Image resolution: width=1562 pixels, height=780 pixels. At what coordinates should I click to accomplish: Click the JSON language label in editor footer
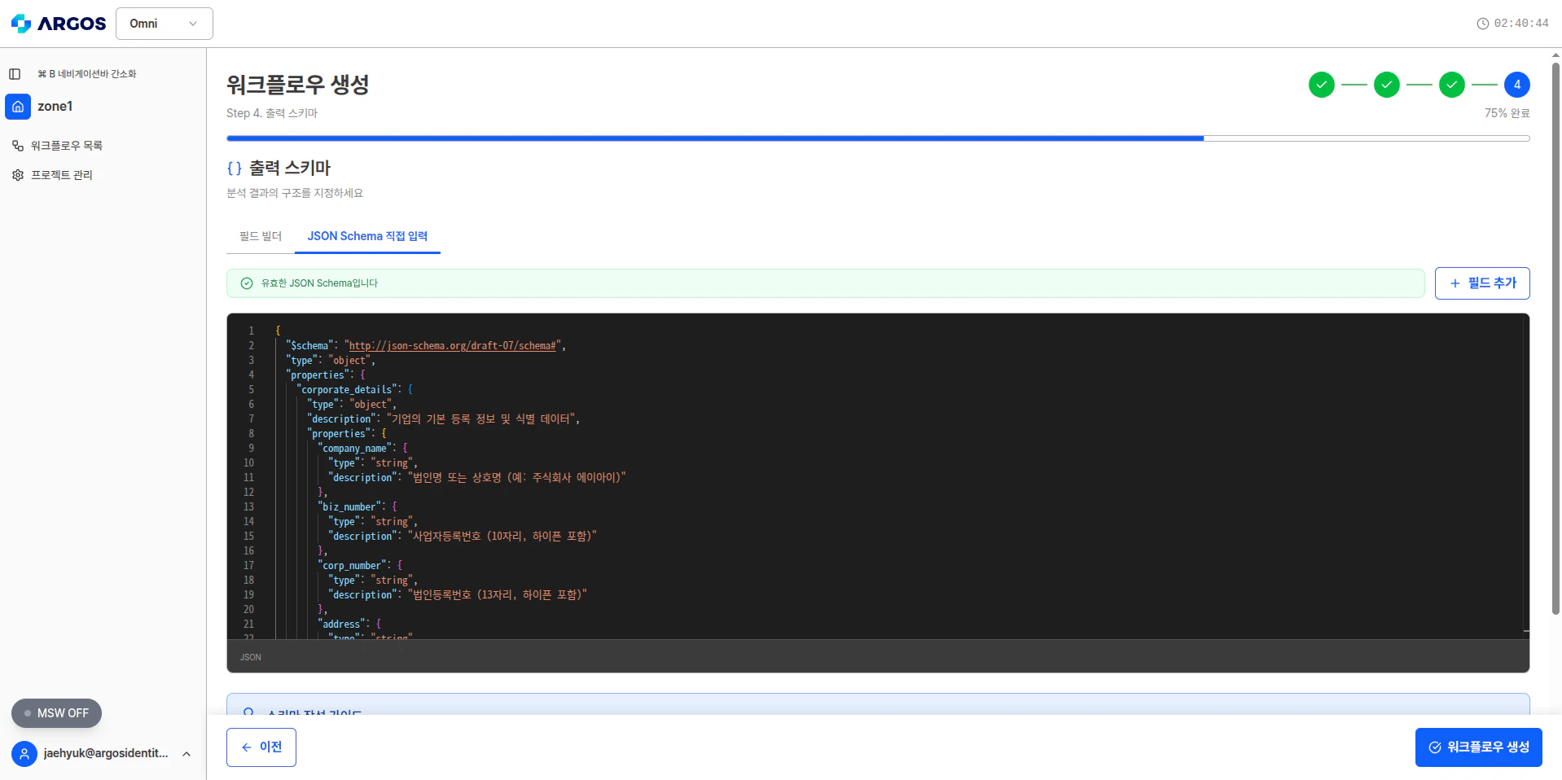click(x=251, y=657)
